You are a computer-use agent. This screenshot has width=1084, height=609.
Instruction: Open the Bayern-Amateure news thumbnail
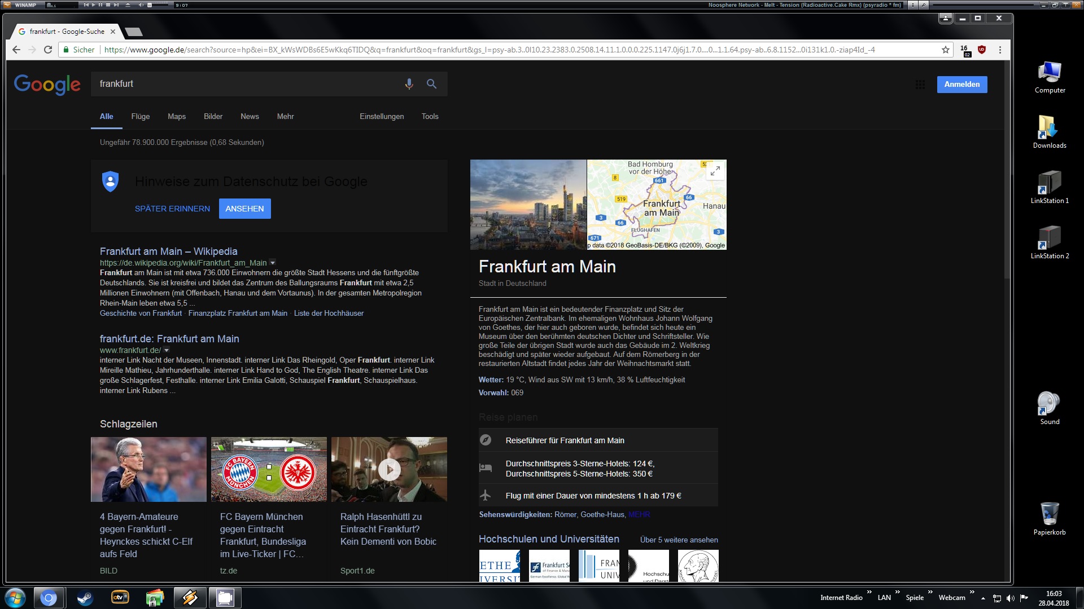pos(148,469)
